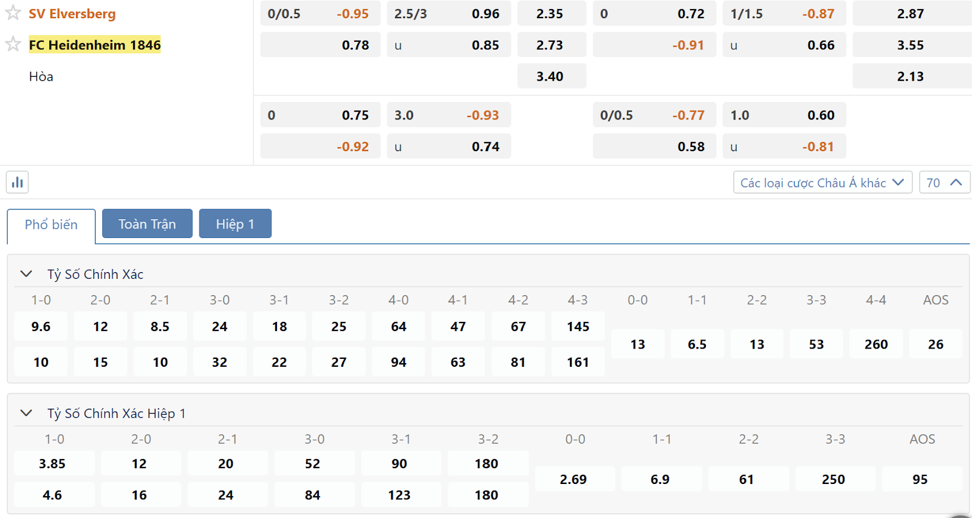Pick correct score 0-0 odds 13
Screen dimensions: 972x518
tap(637, 344)
